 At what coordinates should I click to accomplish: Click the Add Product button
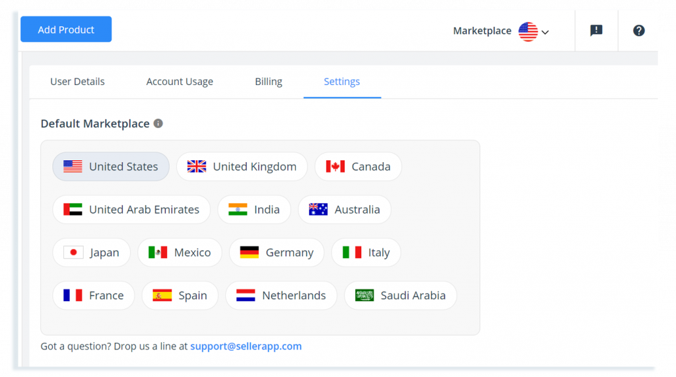pos(66,29)
